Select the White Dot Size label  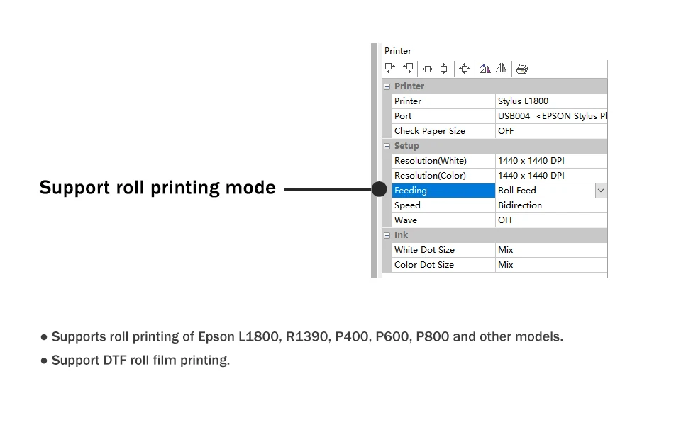(443, 250)
